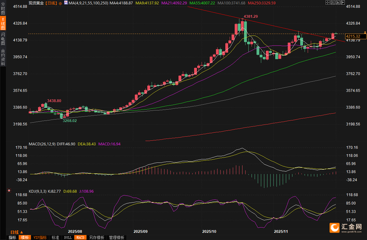Click the 2025/11 date axis label
367x240 pixels.
[280, 231]
